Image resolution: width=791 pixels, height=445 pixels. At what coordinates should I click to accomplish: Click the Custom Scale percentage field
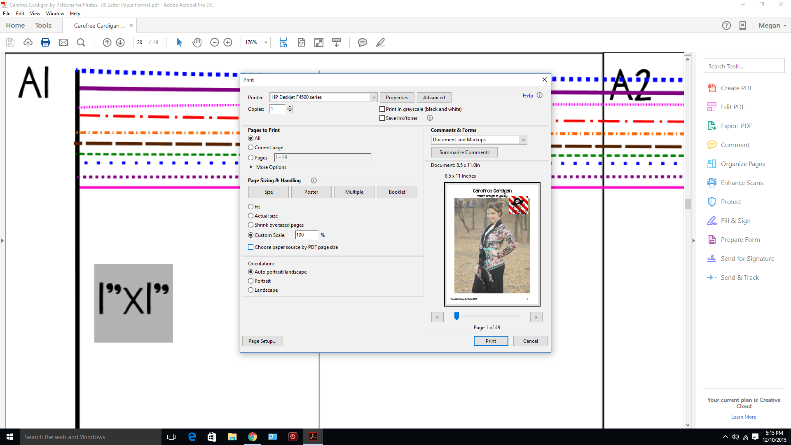[x=306, y=235]
